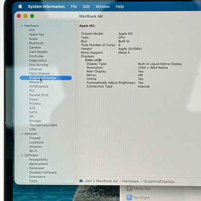The width and height of the screenshot is (201, 201).
Task: Click Graphics/Displays in the path bar
Action: pos(159,182)
